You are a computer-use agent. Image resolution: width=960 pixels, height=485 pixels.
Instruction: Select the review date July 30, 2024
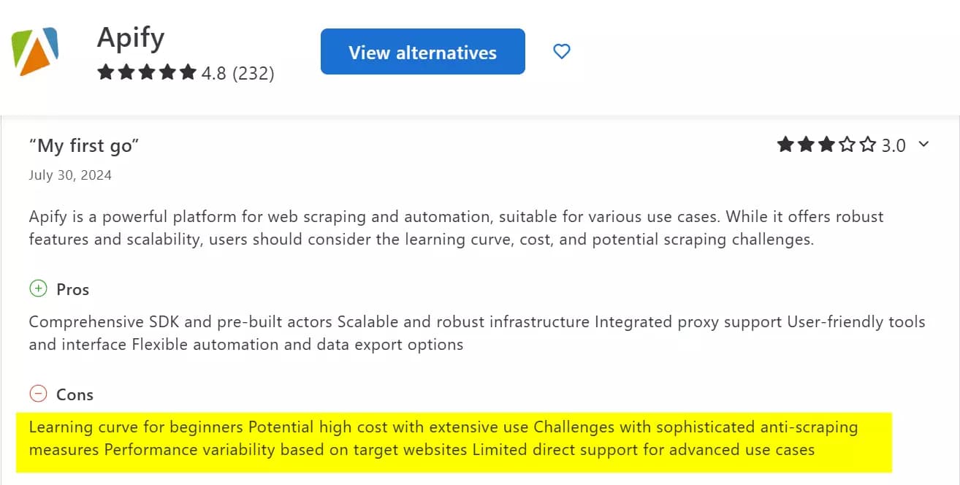(69, 175)
